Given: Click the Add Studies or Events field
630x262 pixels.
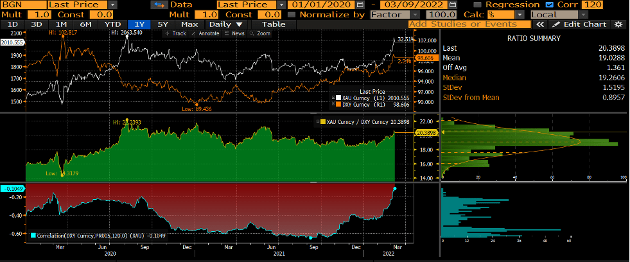Looking at the screenshot, I should [x=470, y=24].
